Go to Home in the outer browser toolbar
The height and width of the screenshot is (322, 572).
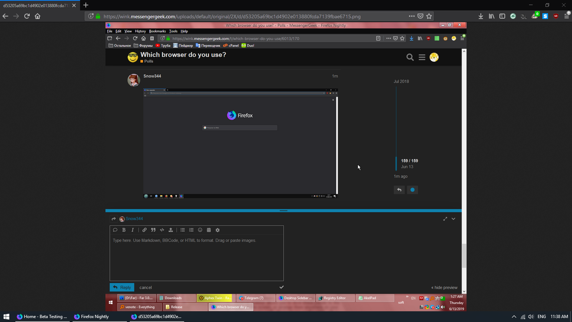(38, 16)
